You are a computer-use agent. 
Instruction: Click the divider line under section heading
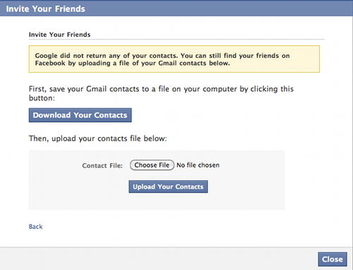tap(176, 40)
